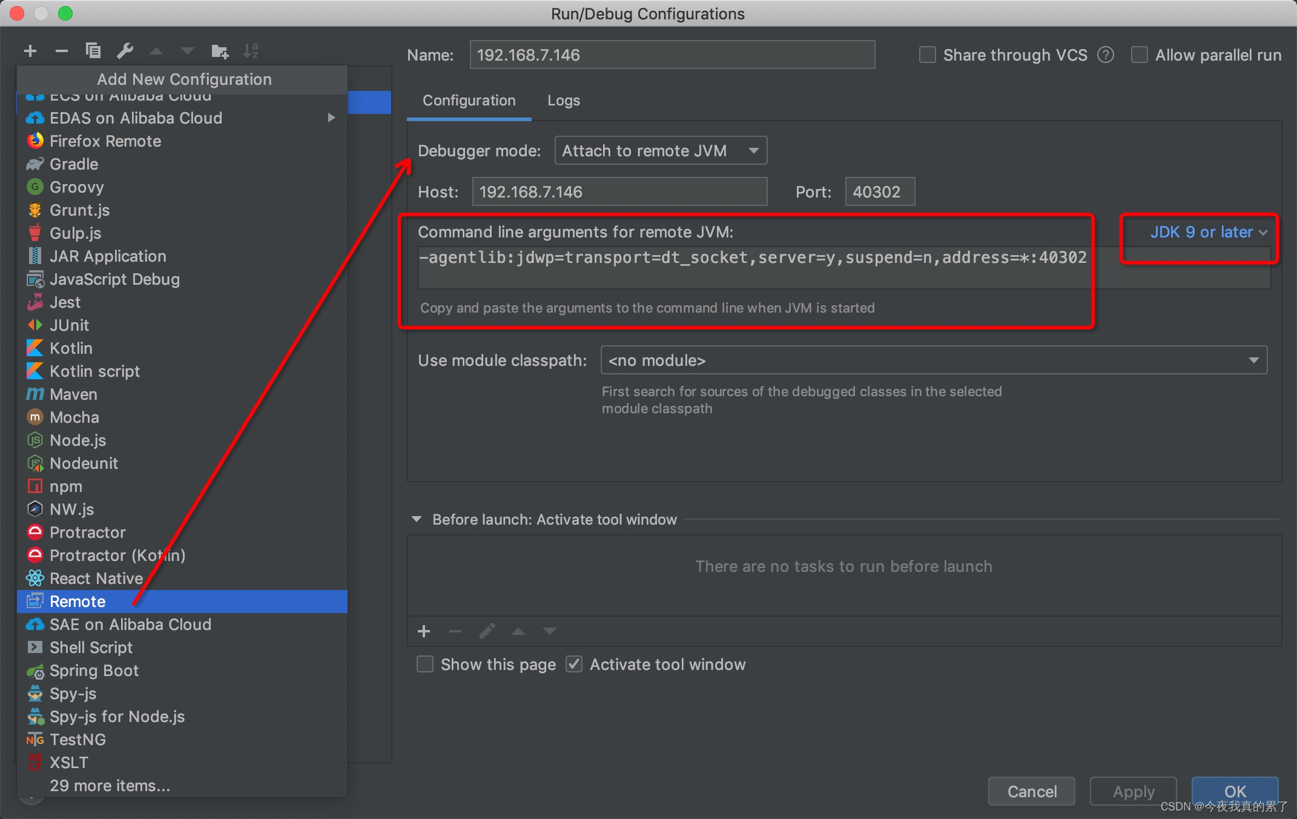Image resolution: width=1297 pixels, height=819 pixels.
Task: Collapse the Before launch section
Action: [x=417, y=520]
